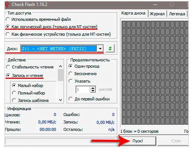Minimize the Check Flash window

tap(155, 5)
